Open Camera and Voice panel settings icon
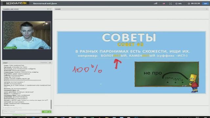Image resolution: width=210 pixels, height=118 pixels. 48,9
